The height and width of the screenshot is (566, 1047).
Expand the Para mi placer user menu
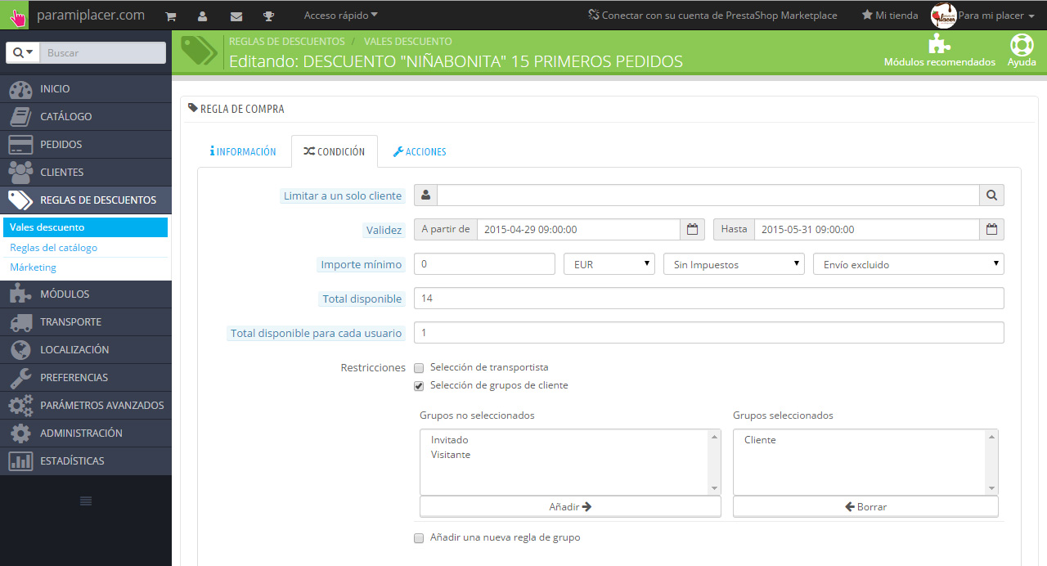tap(997, 16)
